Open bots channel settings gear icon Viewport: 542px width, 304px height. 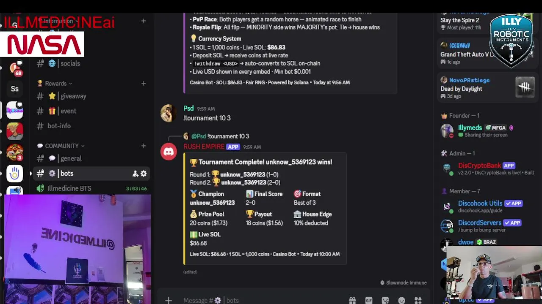pos(144,174)
